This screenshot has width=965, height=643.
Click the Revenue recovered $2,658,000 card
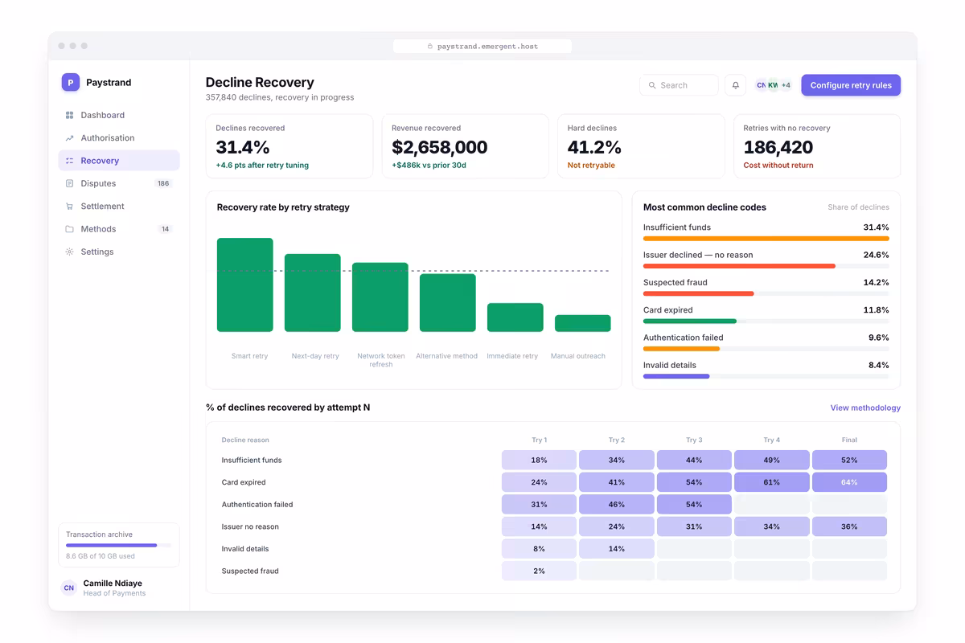(465, 146)
